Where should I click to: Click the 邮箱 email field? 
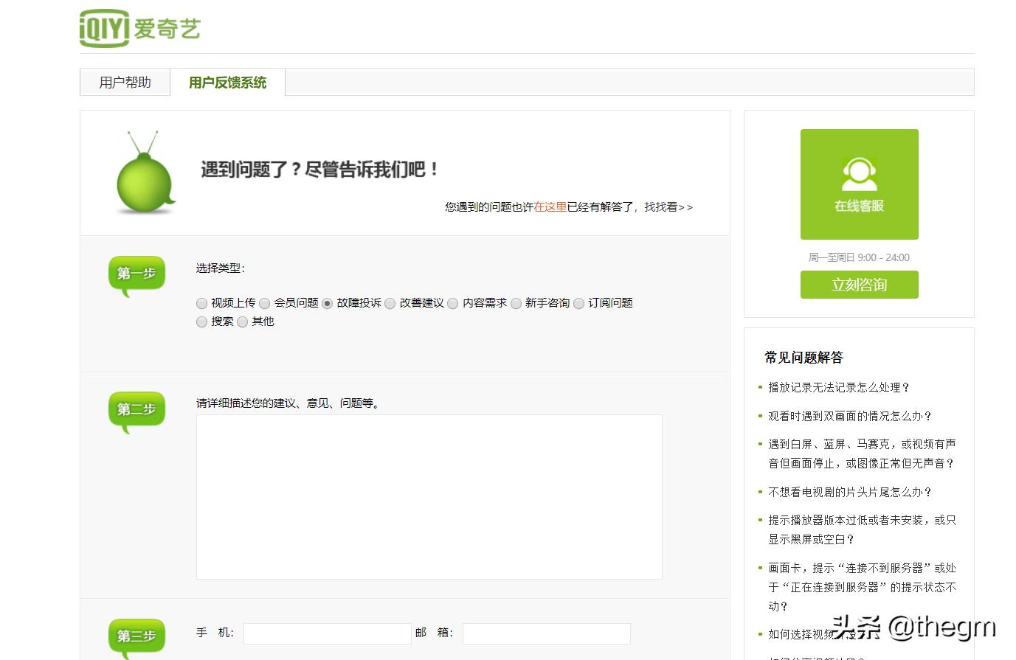[x=546, y=633]
